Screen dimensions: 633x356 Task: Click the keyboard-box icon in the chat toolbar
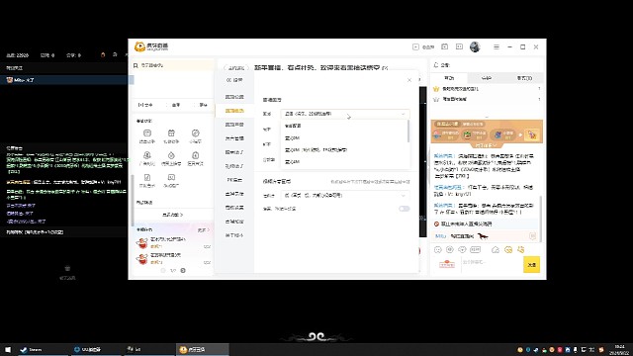pyautogui.click(x=475, y=250)
